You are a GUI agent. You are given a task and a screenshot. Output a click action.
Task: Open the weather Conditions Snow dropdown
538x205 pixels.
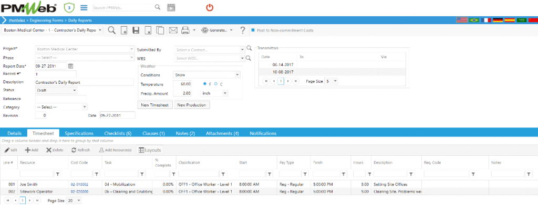[237, 74]
